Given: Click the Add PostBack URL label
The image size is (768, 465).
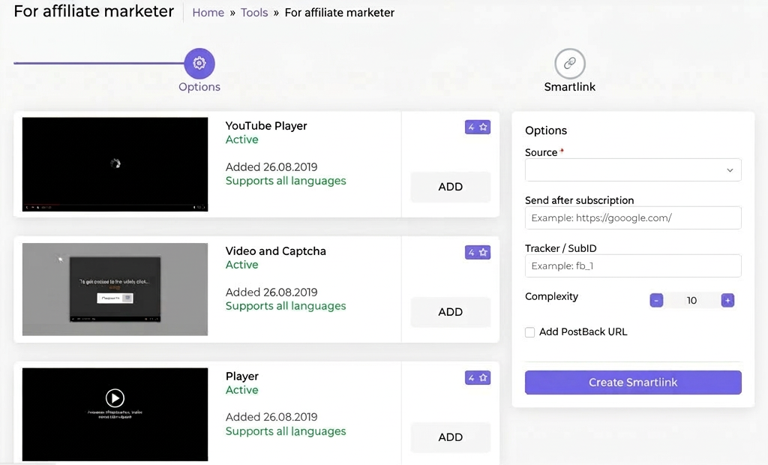Looking at the screenshot, I should coord(583,331).
